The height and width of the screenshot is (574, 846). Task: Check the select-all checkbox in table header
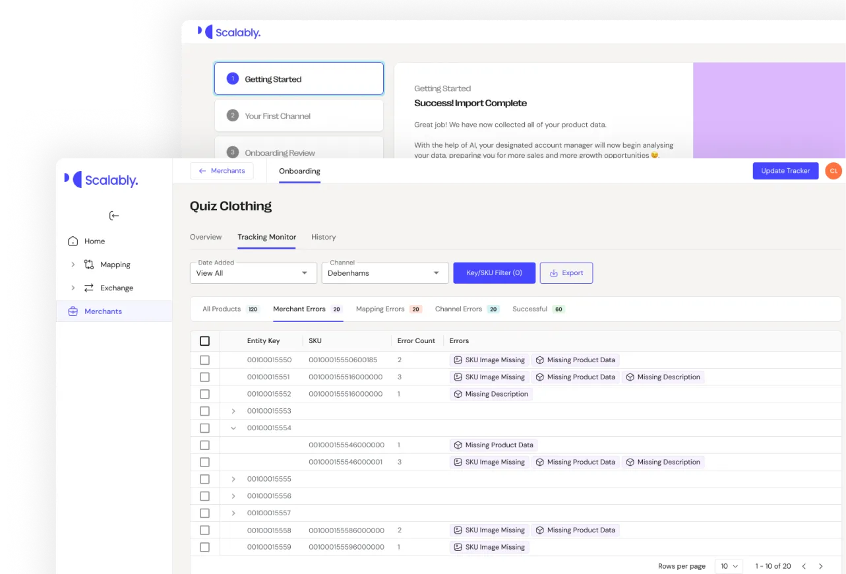204,340
